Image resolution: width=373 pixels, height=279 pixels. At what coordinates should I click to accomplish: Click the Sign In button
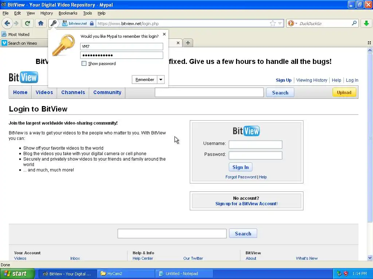pyautogui.click(x=240, y=167)
